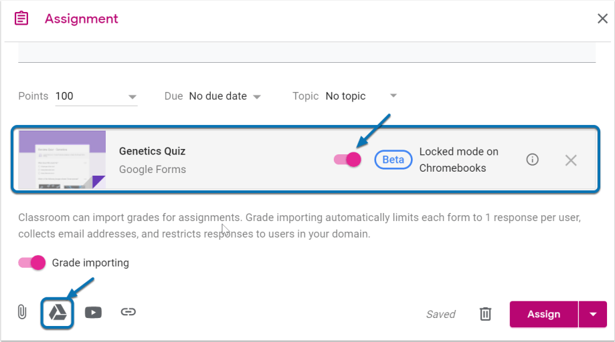Expand the Due date dropdown
The width and height of the screenshot is (615, 342).
pyautogui.click(x=257, y=97)
